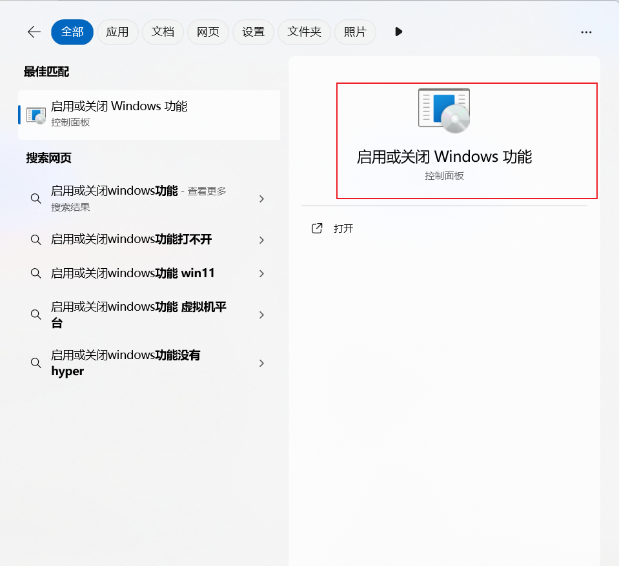
Task: Expand chevron for 功能打不开 suggestion
Action: [x=261, y=240]
